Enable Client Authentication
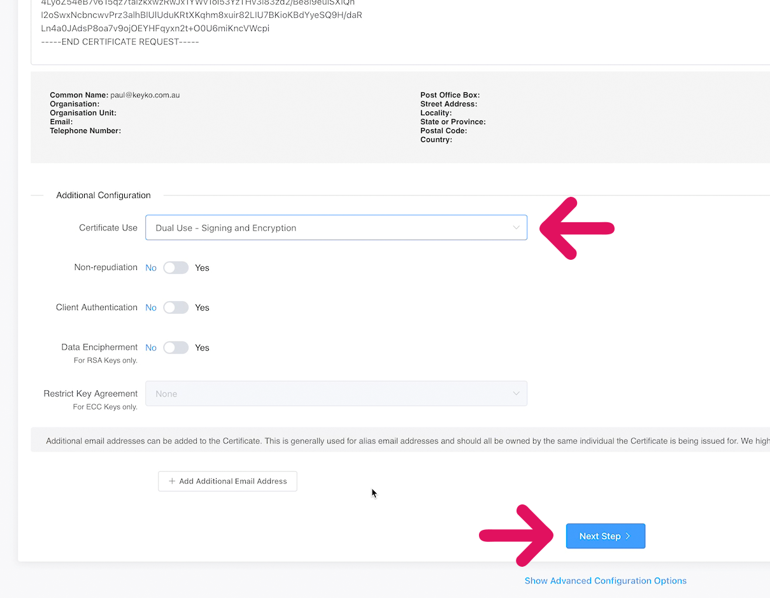This screenshot has width=770, height=598. (176, 307)
